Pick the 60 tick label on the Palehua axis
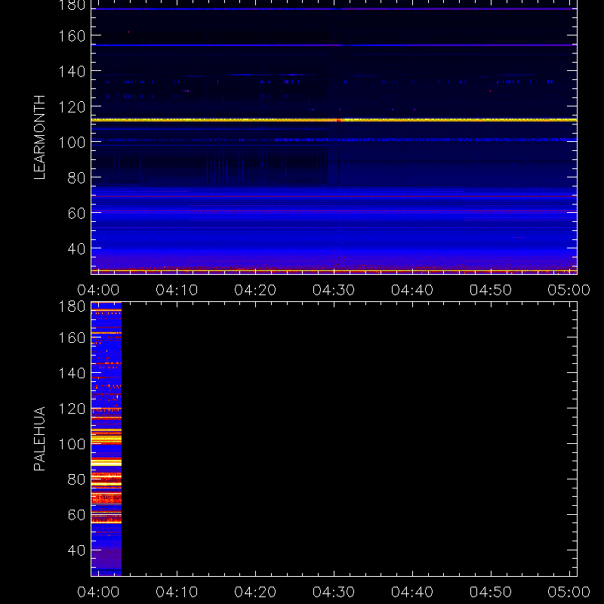Screen dimensions: 604x604 [x=76, y=515]
